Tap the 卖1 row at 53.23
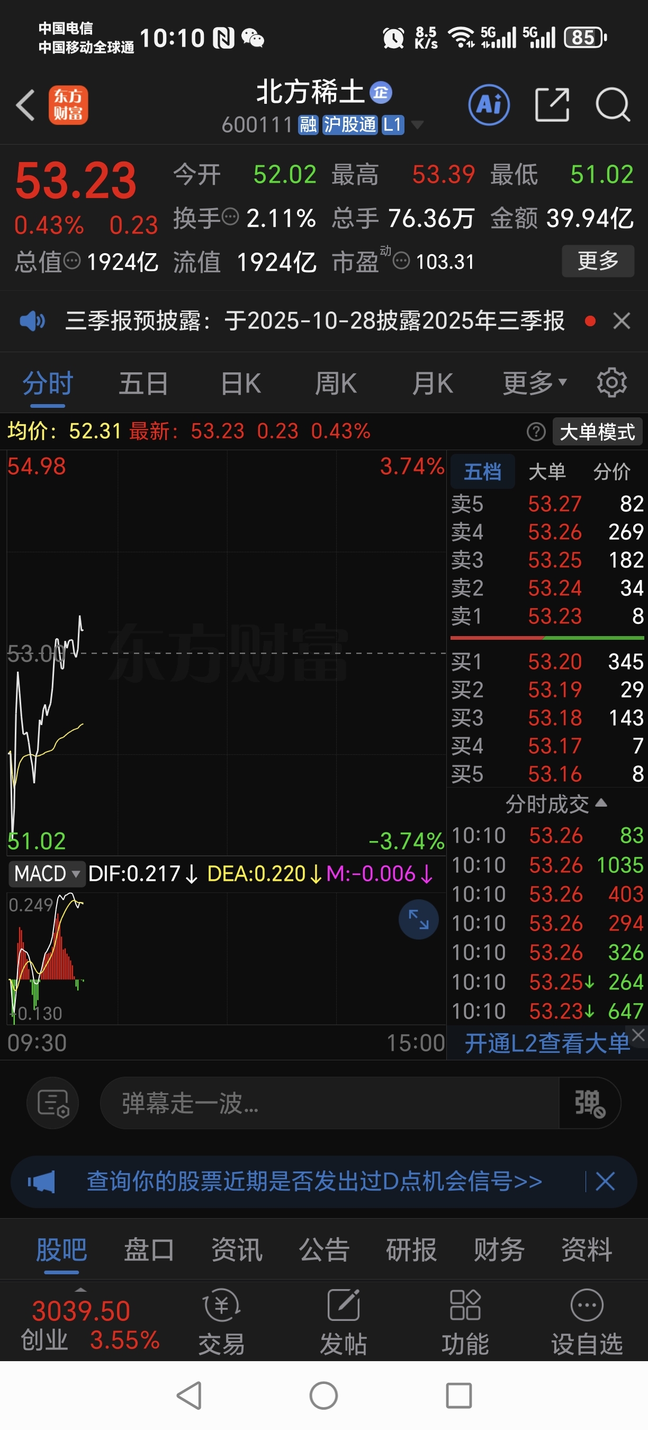The height and width of the screenshot is (1430, 648). click(547, 616)
